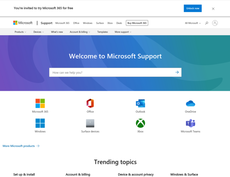Click the OneDrive text label
The image size is (230, 177).
(x=190, y=112)
